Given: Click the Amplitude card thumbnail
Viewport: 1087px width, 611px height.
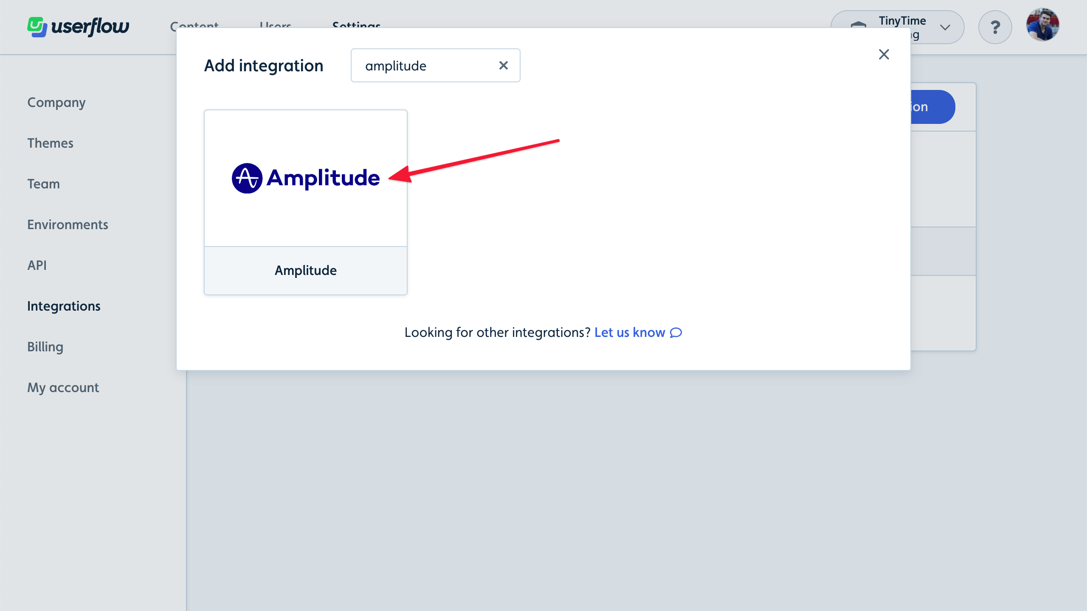Looking at the screenshot, I should [x=305, y=177].
